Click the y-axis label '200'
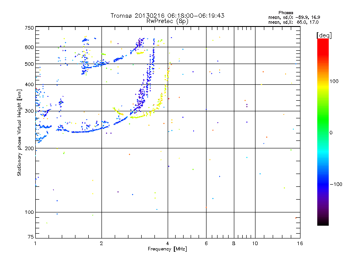Image resolution: width=353 pixels, height=265 pixels. point(29,148)
